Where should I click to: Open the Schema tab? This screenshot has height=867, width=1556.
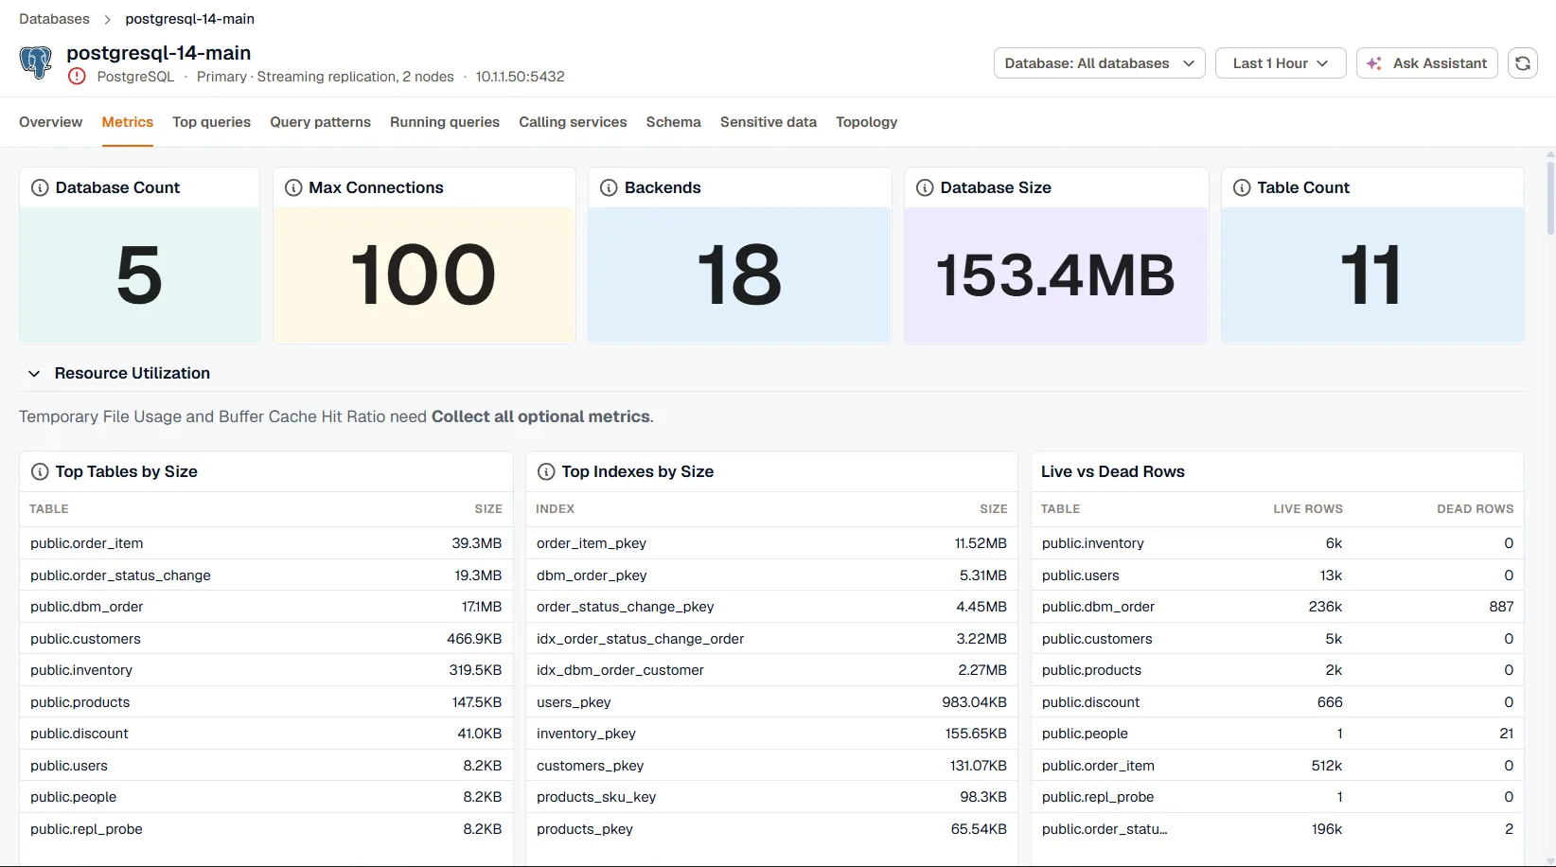point(674,122)
